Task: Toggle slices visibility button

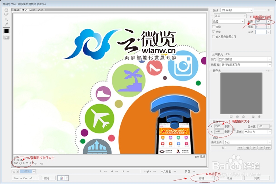Action: (7, 37)
